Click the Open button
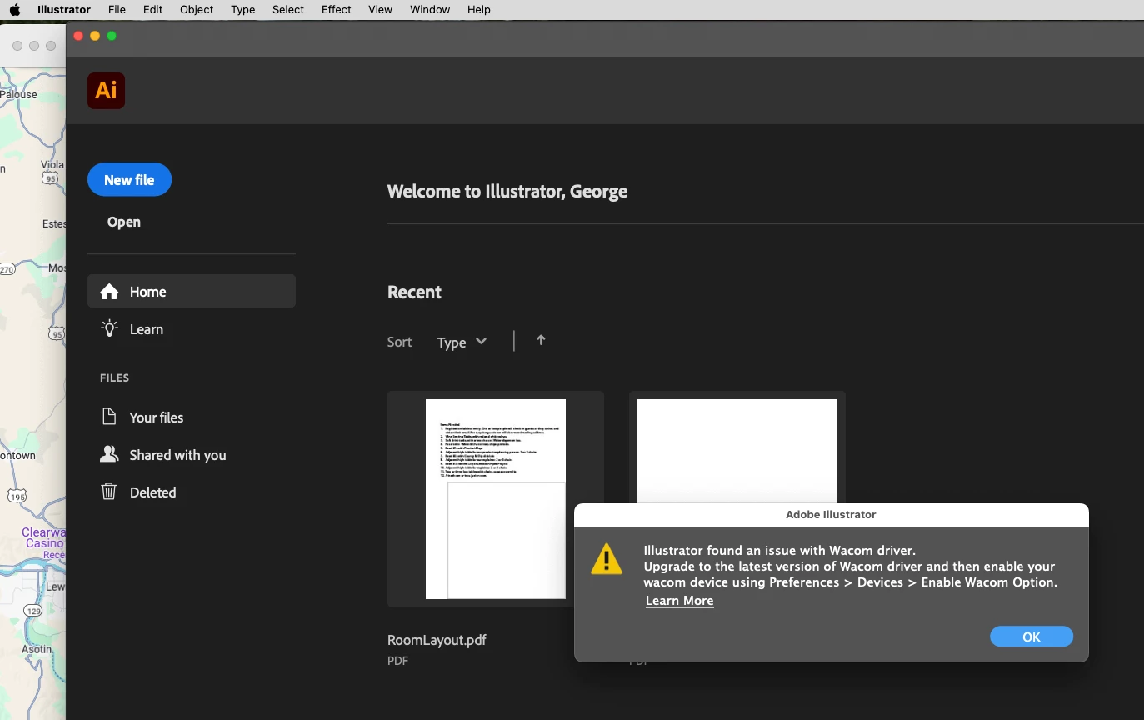1144x720 pixels. pos(124,222)
